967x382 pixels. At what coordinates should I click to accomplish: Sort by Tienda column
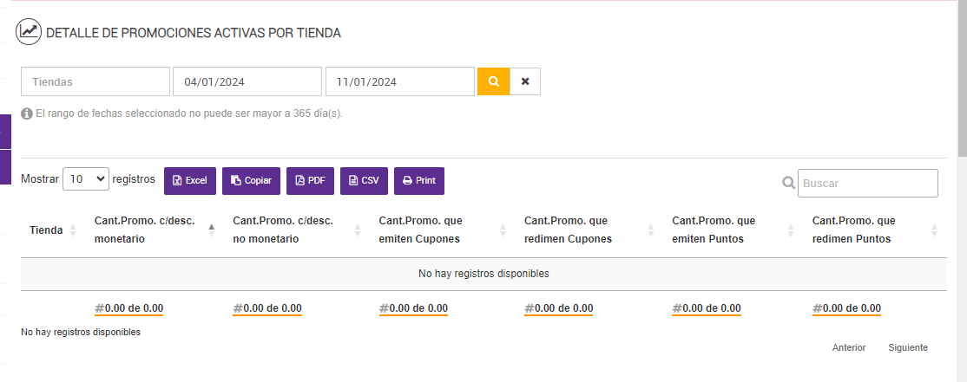coord(53,230)
